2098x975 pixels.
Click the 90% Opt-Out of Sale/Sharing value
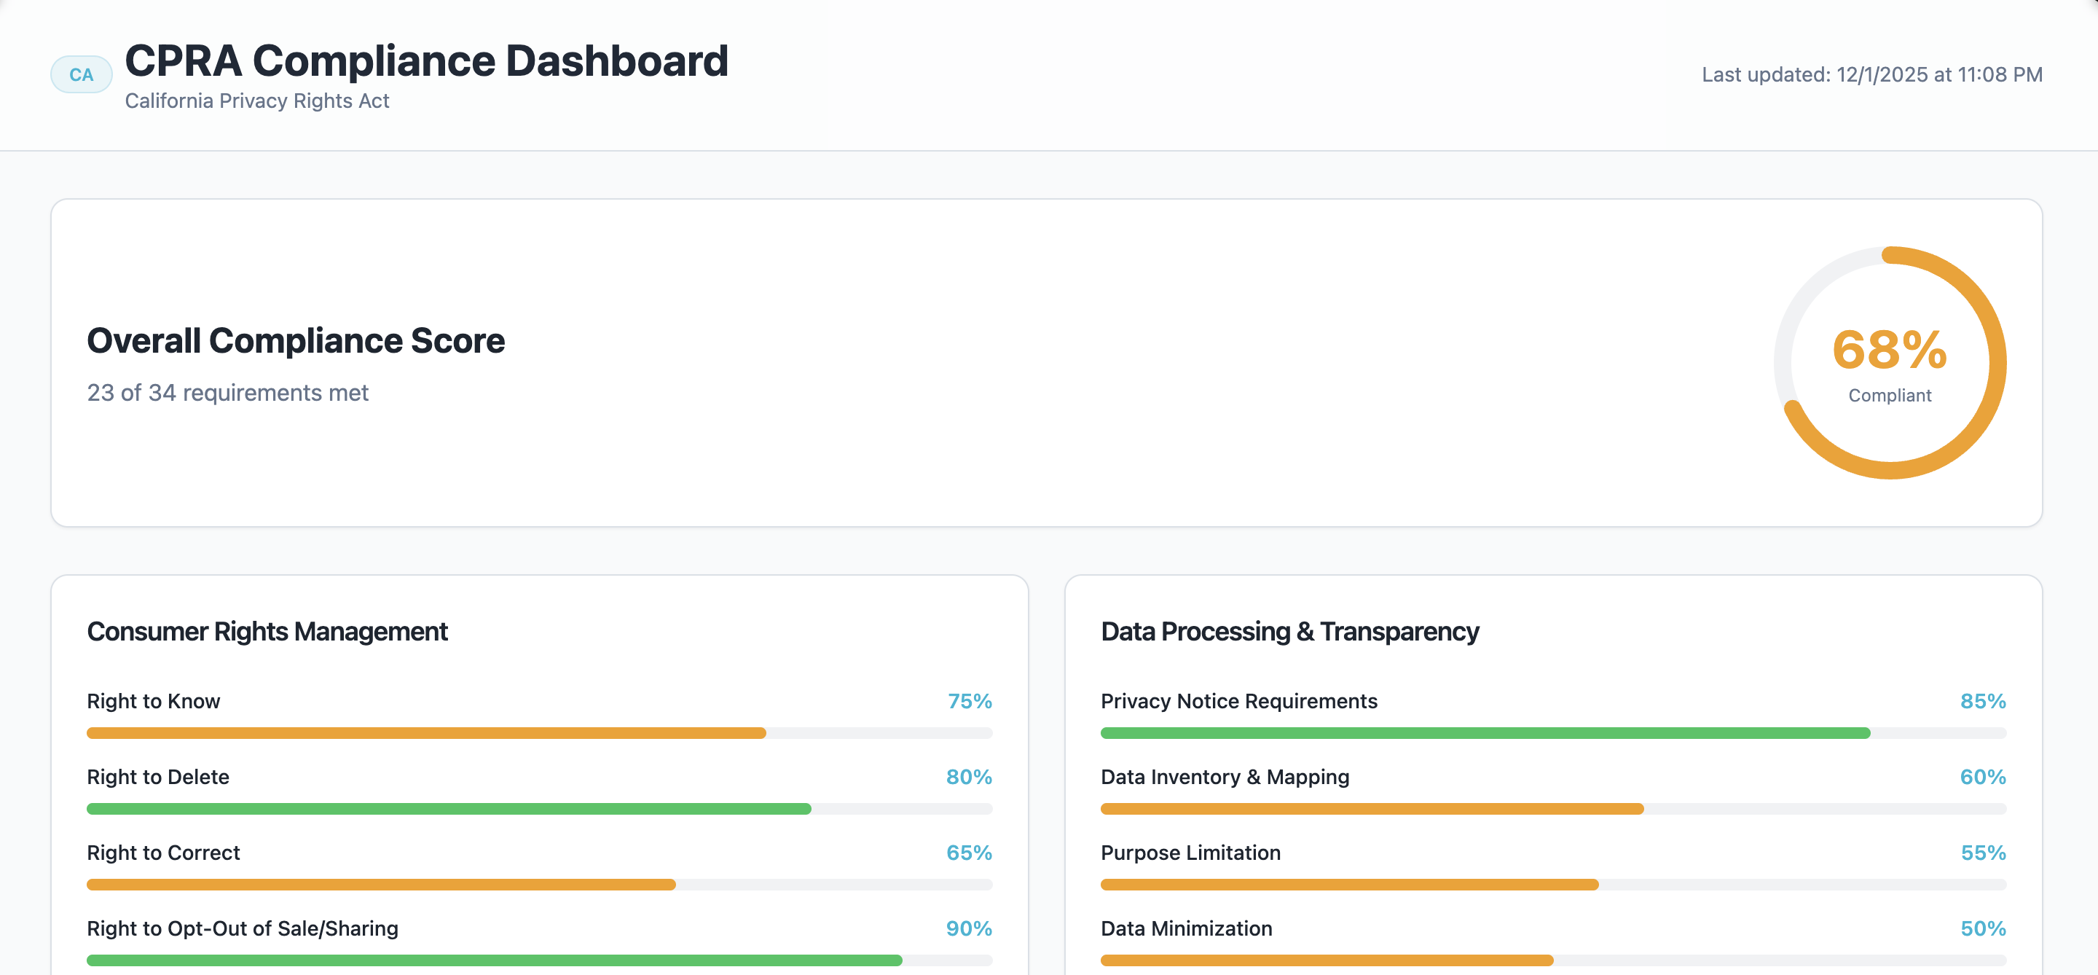[x=968, y=928]
